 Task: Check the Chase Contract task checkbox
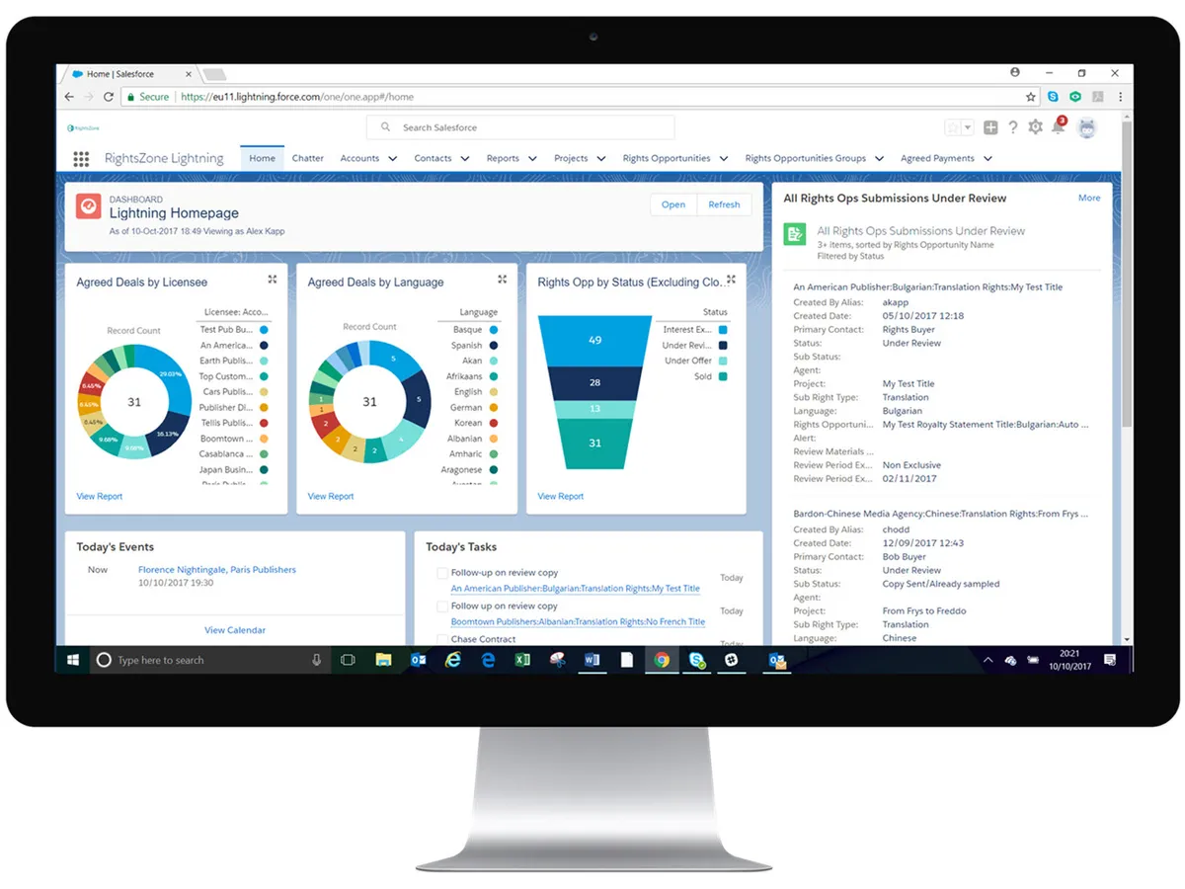[441, 639]
